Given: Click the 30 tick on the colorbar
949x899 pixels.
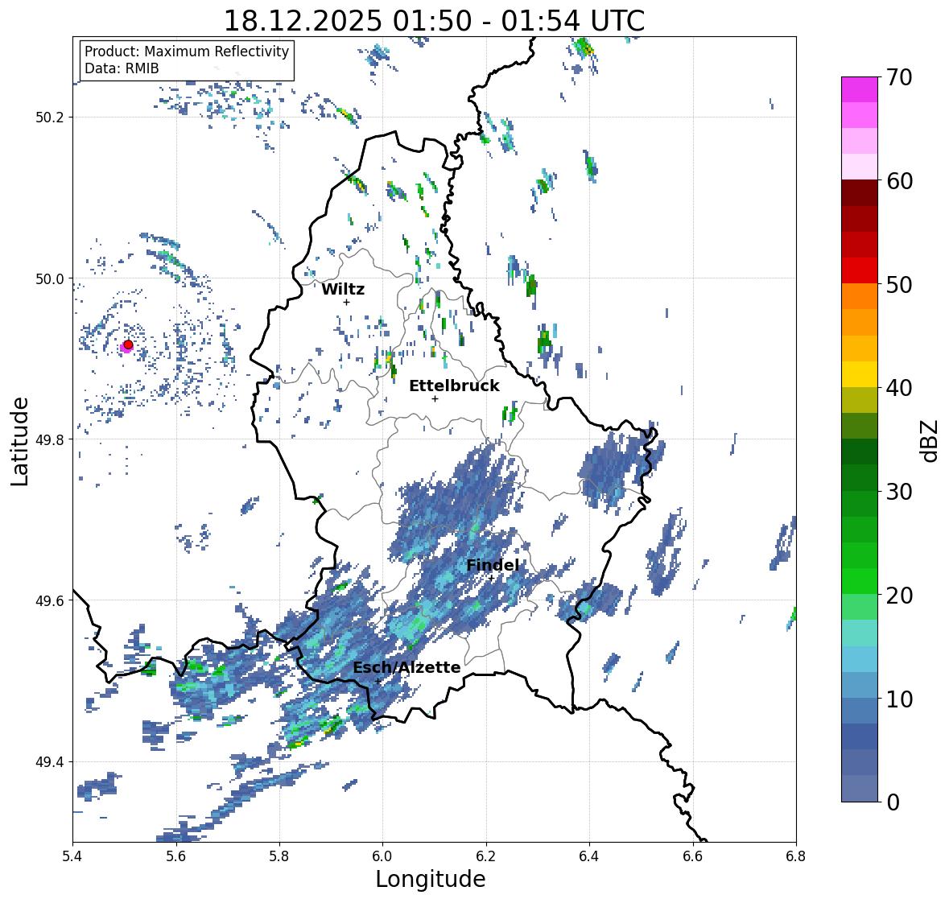Looking at the screenshot, I should [x=899, y=492].
